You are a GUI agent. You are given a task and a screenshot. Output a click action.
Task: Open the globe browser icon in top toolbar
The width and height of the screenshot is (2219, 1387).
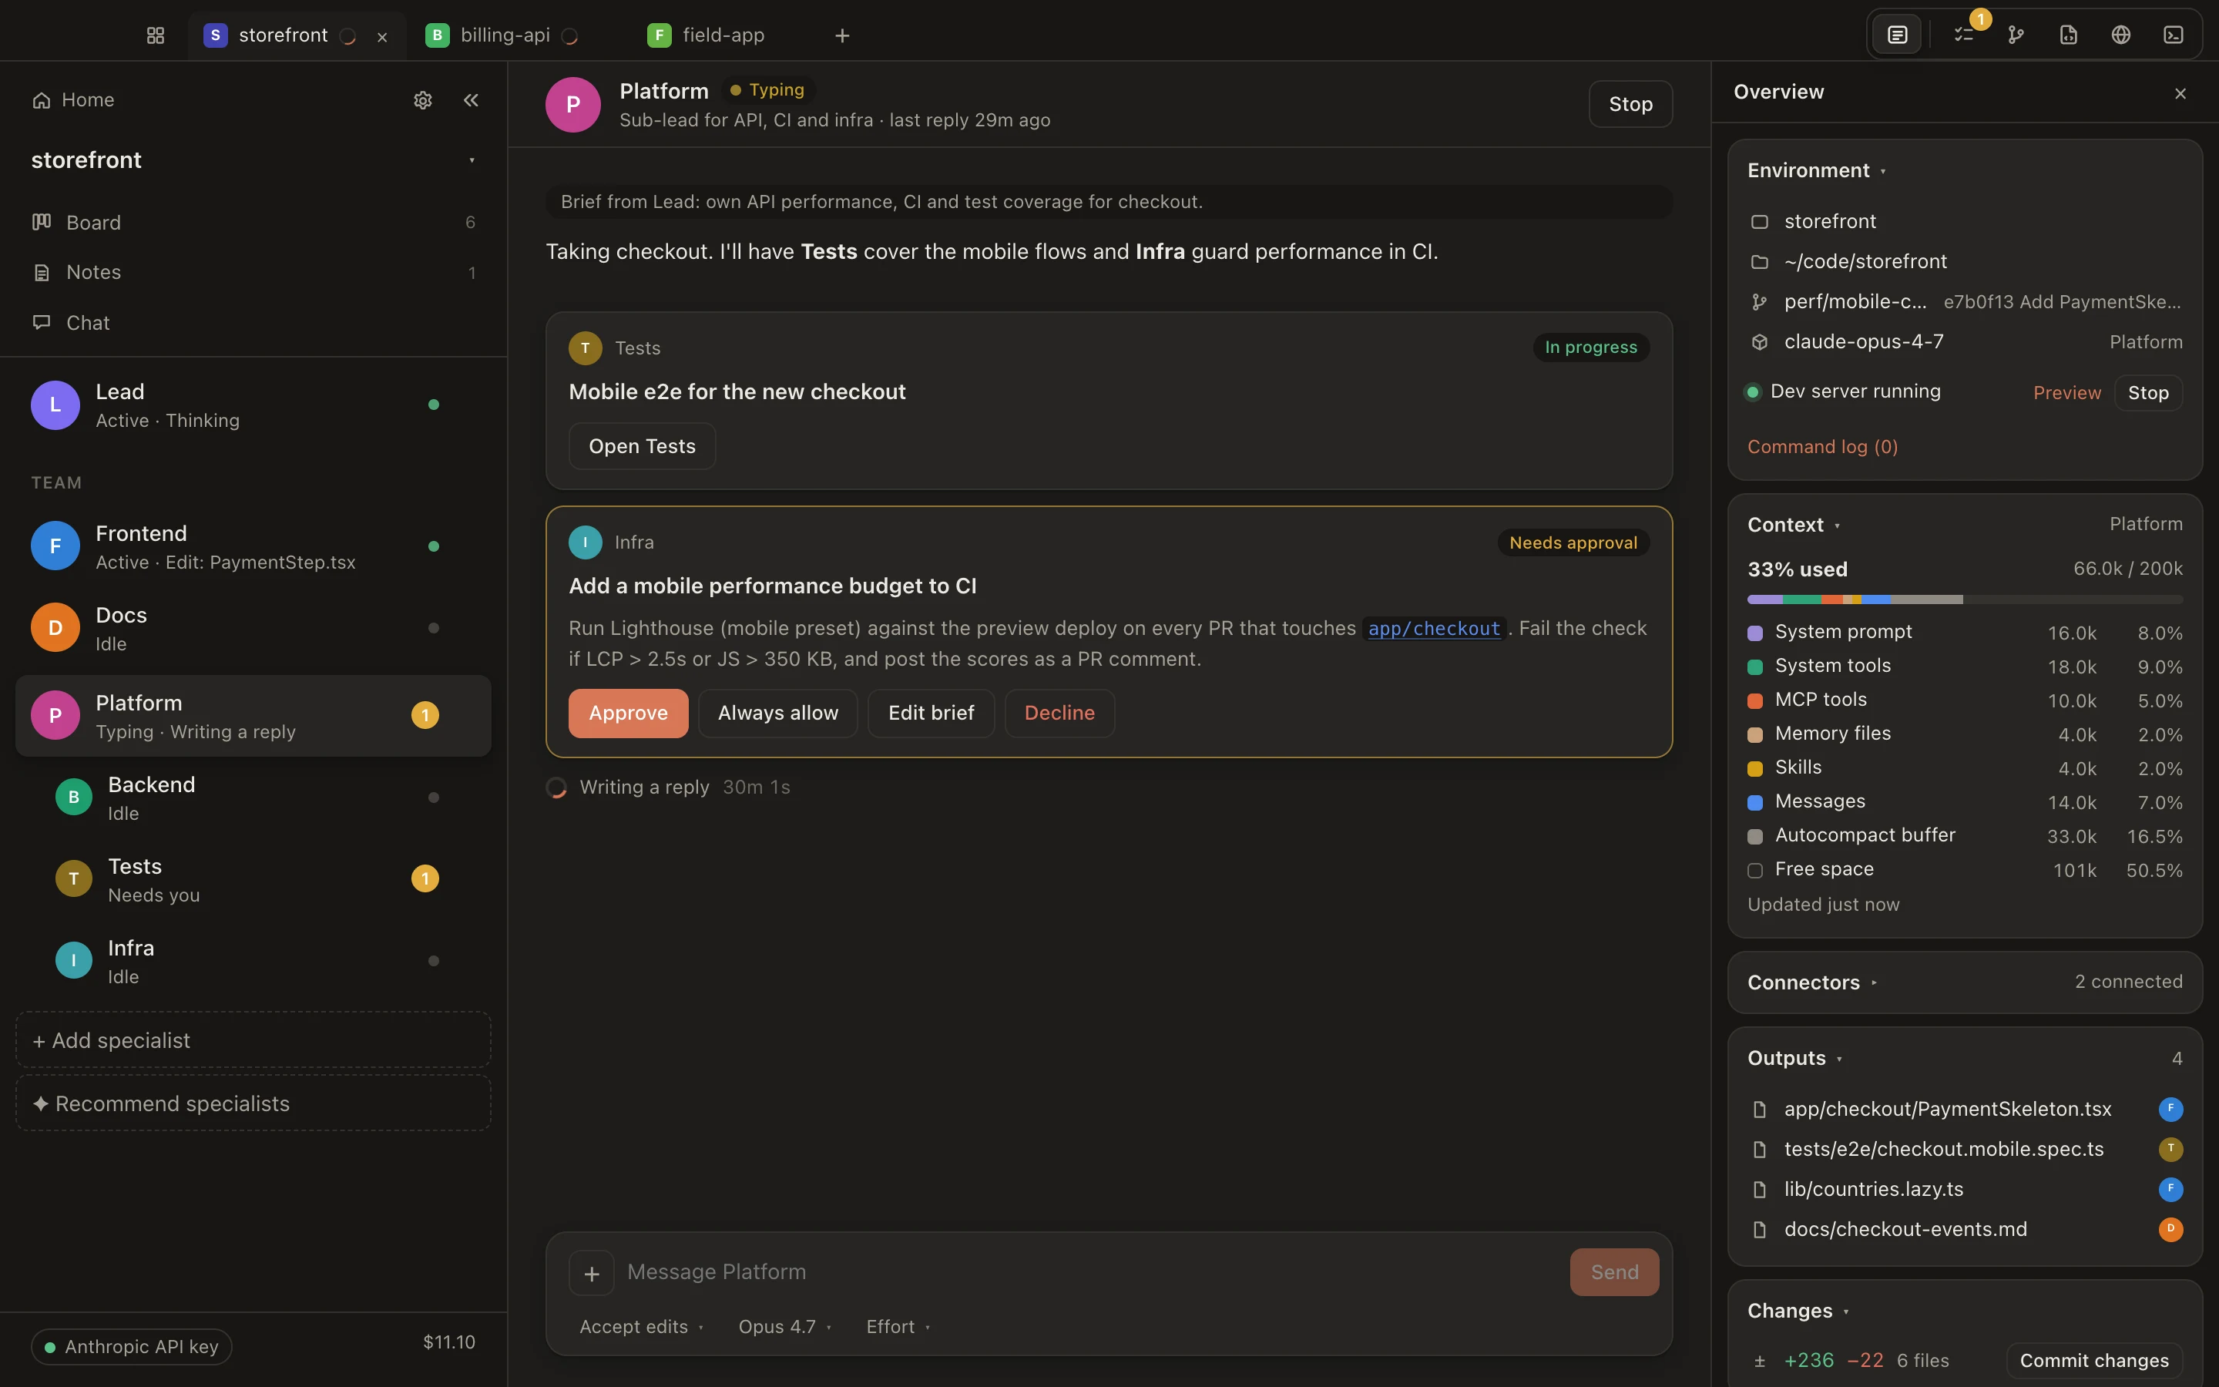point(2120,35)
